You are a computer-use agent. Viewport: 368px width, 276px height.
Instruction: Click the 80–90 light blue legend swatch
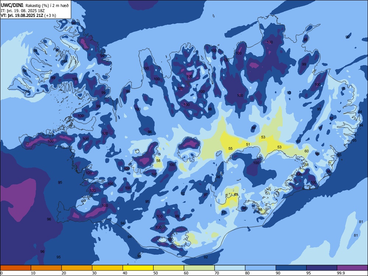[260, 268]
